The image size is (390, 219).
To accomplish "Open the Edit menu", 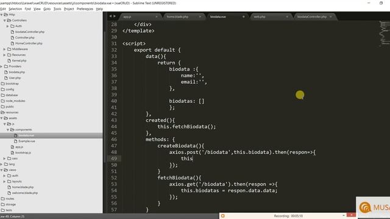I will (2, 9).
